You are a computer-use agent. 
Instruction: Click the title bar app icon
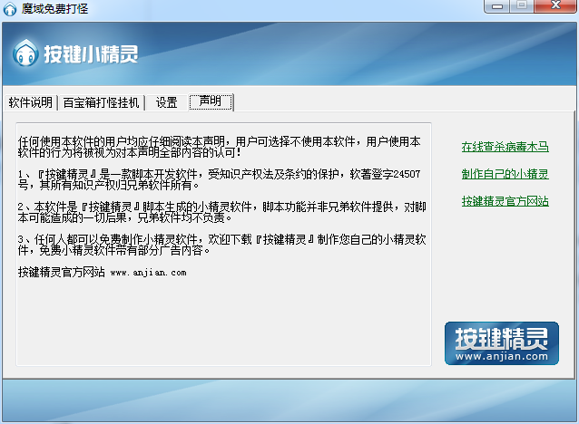(x=10, y=8)
